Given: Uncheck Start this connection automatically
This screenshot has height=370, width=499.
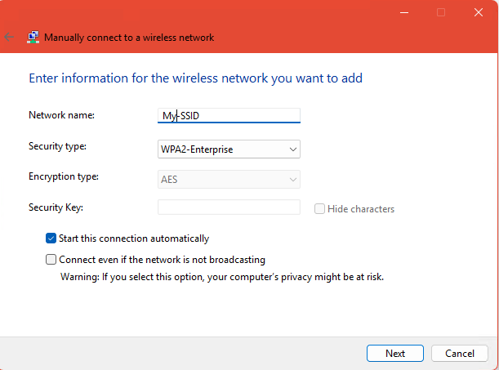Looking at the screenshot, I should click(52, 238).
